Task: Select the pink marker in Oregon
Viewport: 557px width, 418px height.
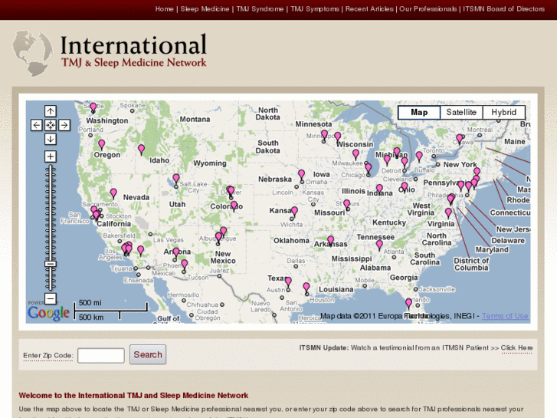Action: click(102, 144)
